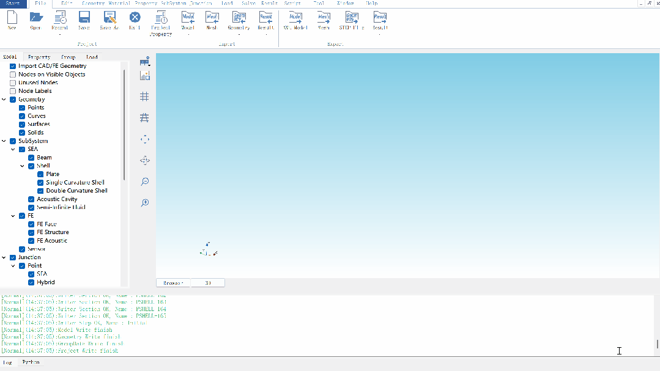Click the coordinate axis triad in viewport
This screenshot has width=660, height=371.
[209, 249]
